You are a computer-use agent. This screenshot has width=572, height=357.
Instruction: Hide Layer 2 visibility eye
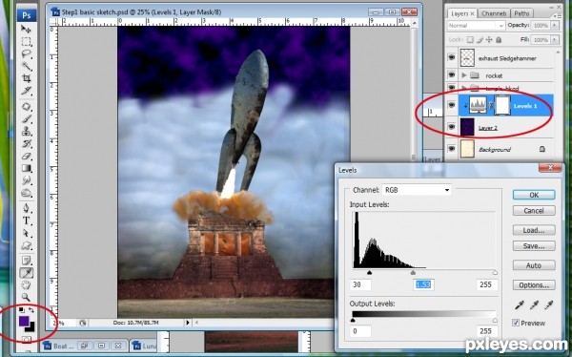[x=452, y=127]
